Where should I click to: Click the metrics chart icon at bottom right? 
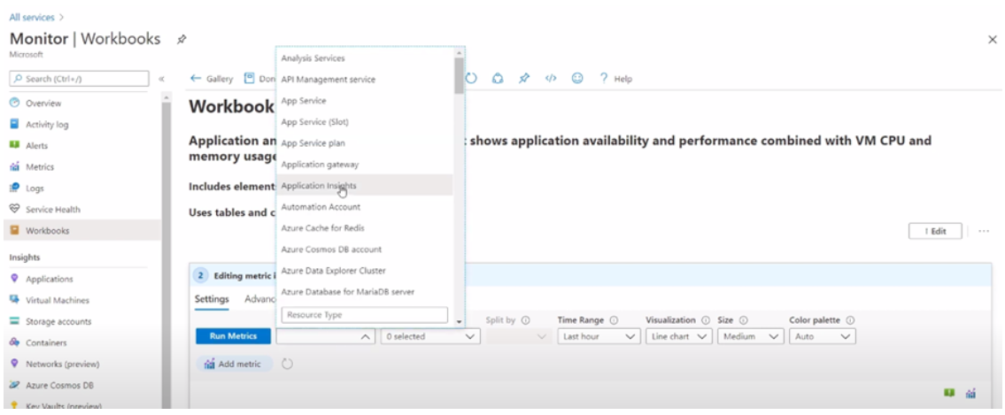(971, 393)
